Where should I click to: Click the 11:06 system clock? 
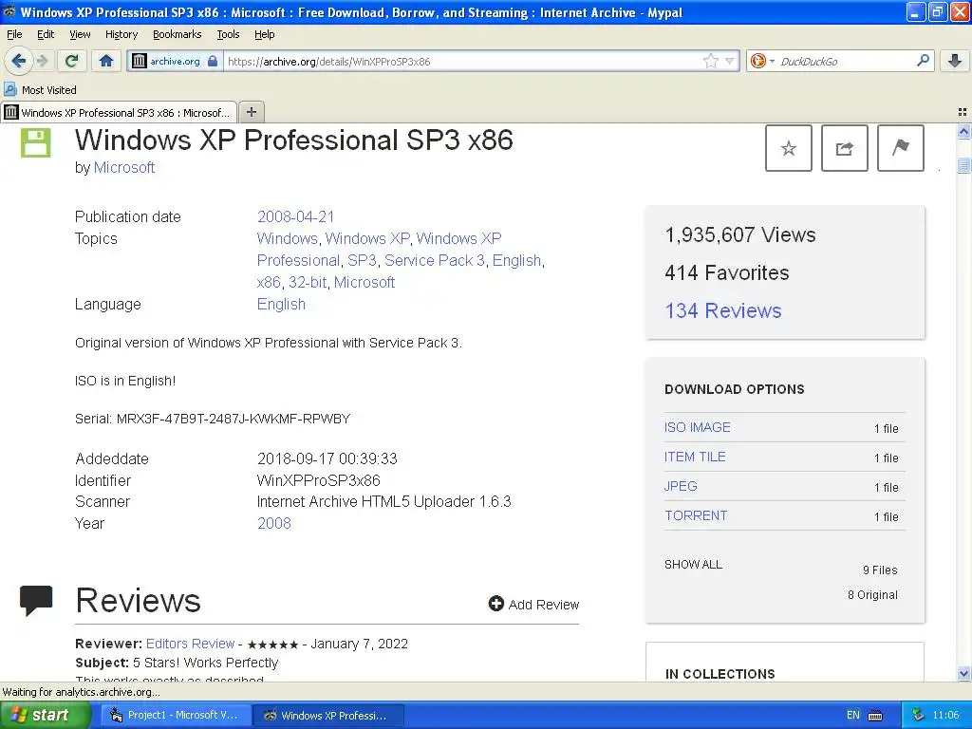point(945,715)
